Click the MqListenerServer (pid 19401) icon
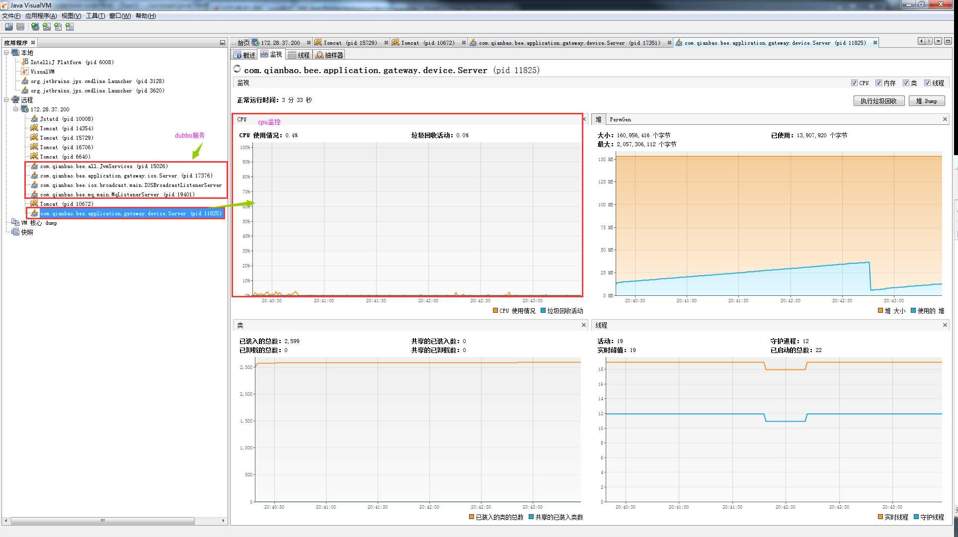Screen dimensions: 958x537 pyautogui.click(x=34, y=194)
